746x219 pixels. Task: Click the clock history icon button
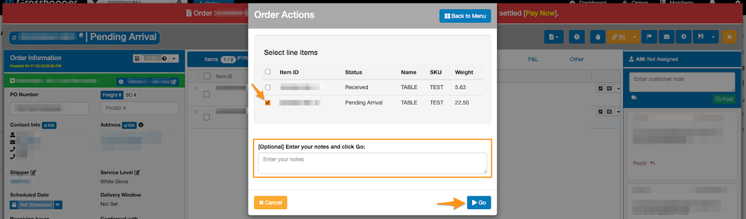click(577, 37)
